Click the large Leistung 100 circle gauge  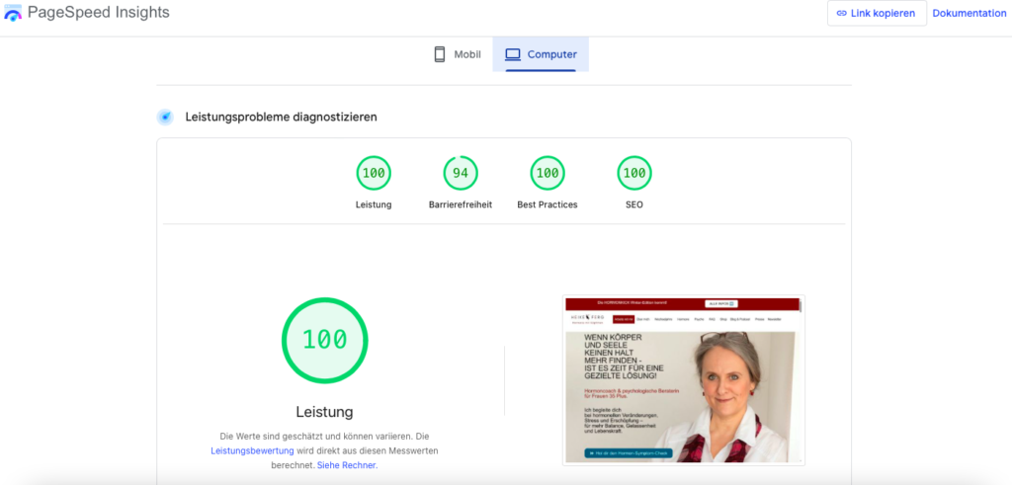(324, 339)
